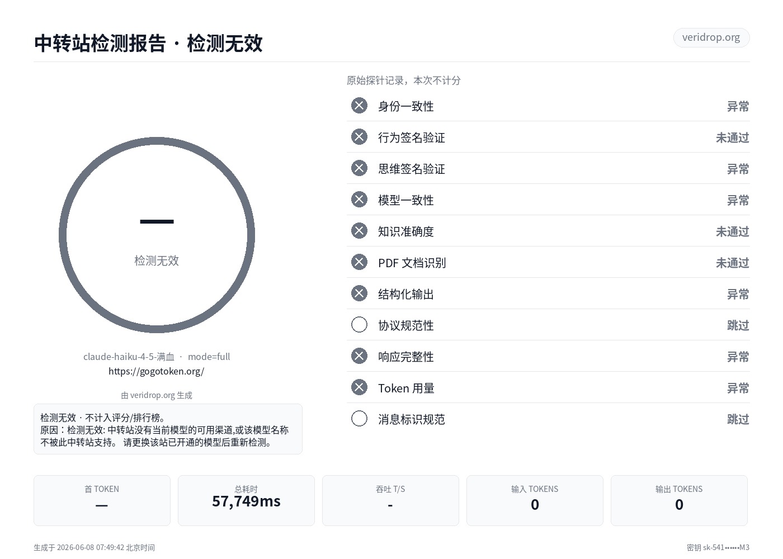Click the 输入 TOKENS stat card
This screenshot has height=559, width=783.
[x=535, y=500]
